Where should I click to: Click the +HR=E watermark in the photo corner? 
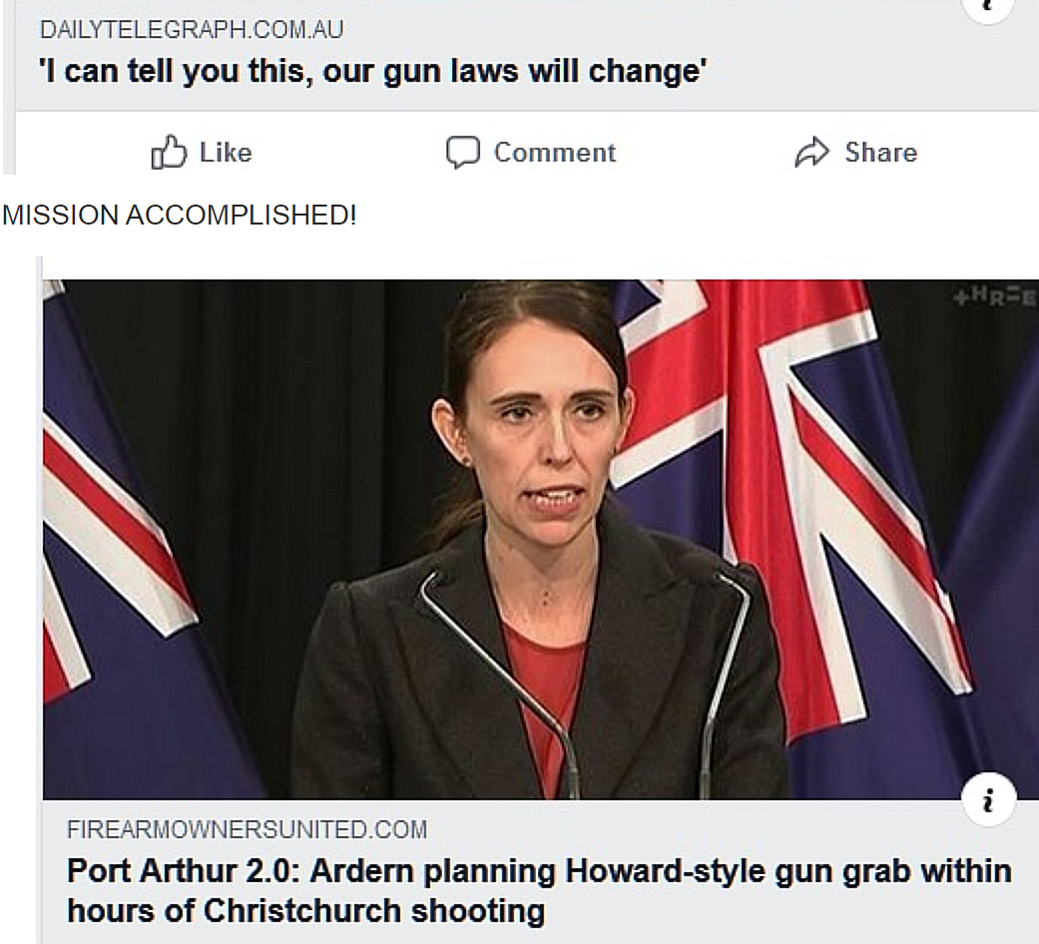(x=994, y=298)
